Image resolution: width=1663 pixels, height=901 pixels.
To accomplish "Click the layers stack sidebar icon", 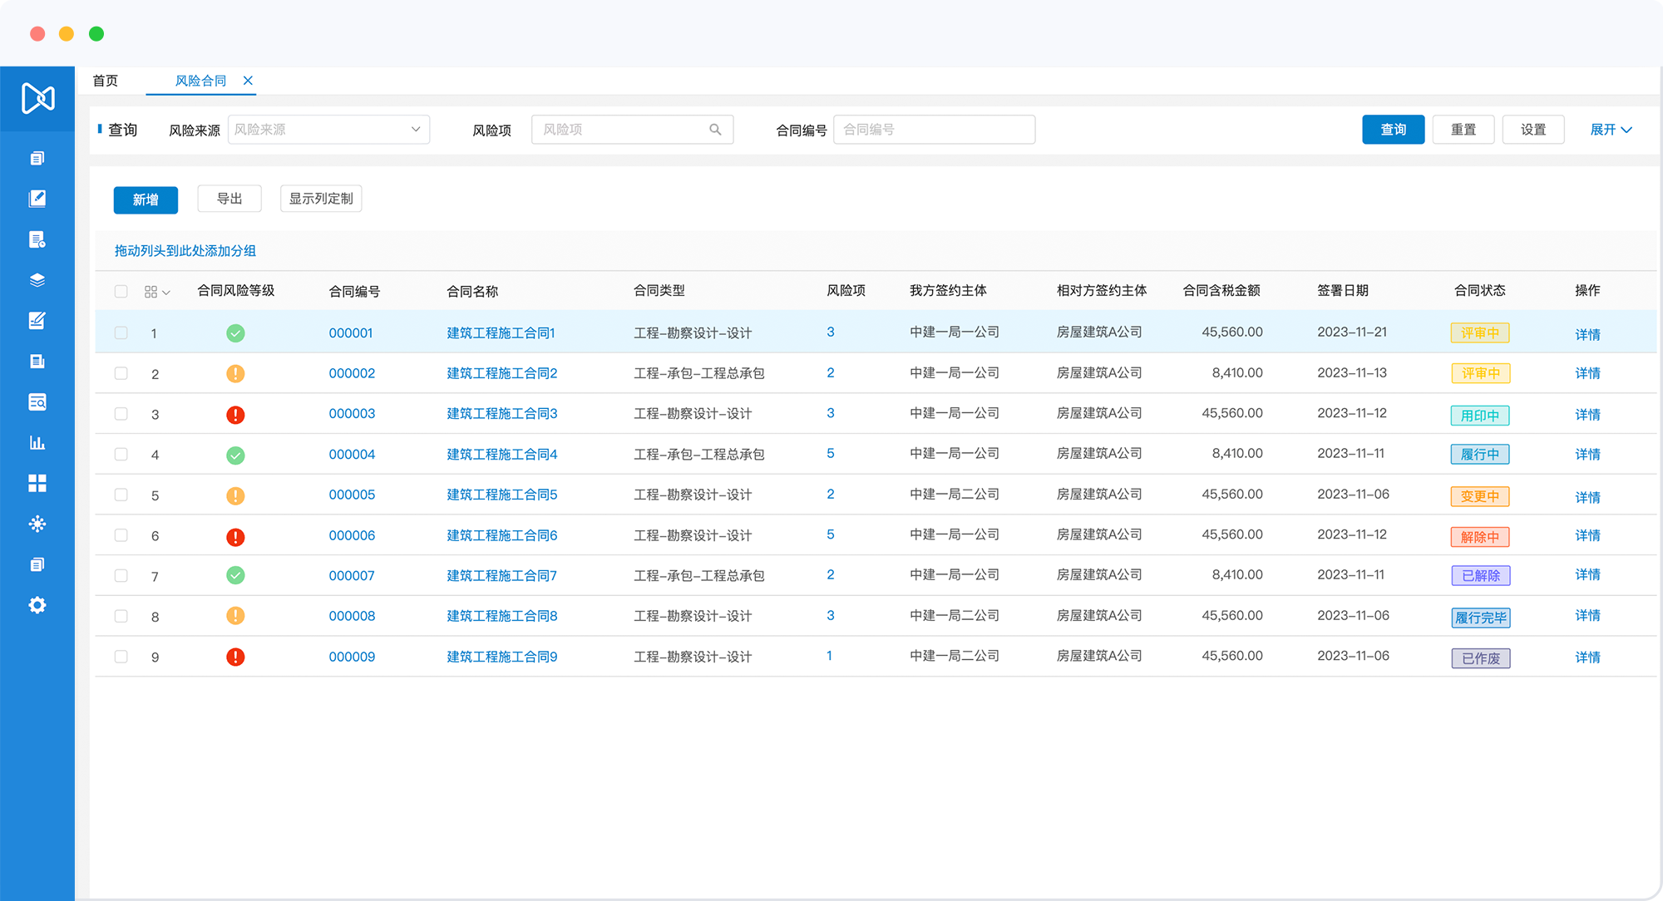I will tap(37, 280).
